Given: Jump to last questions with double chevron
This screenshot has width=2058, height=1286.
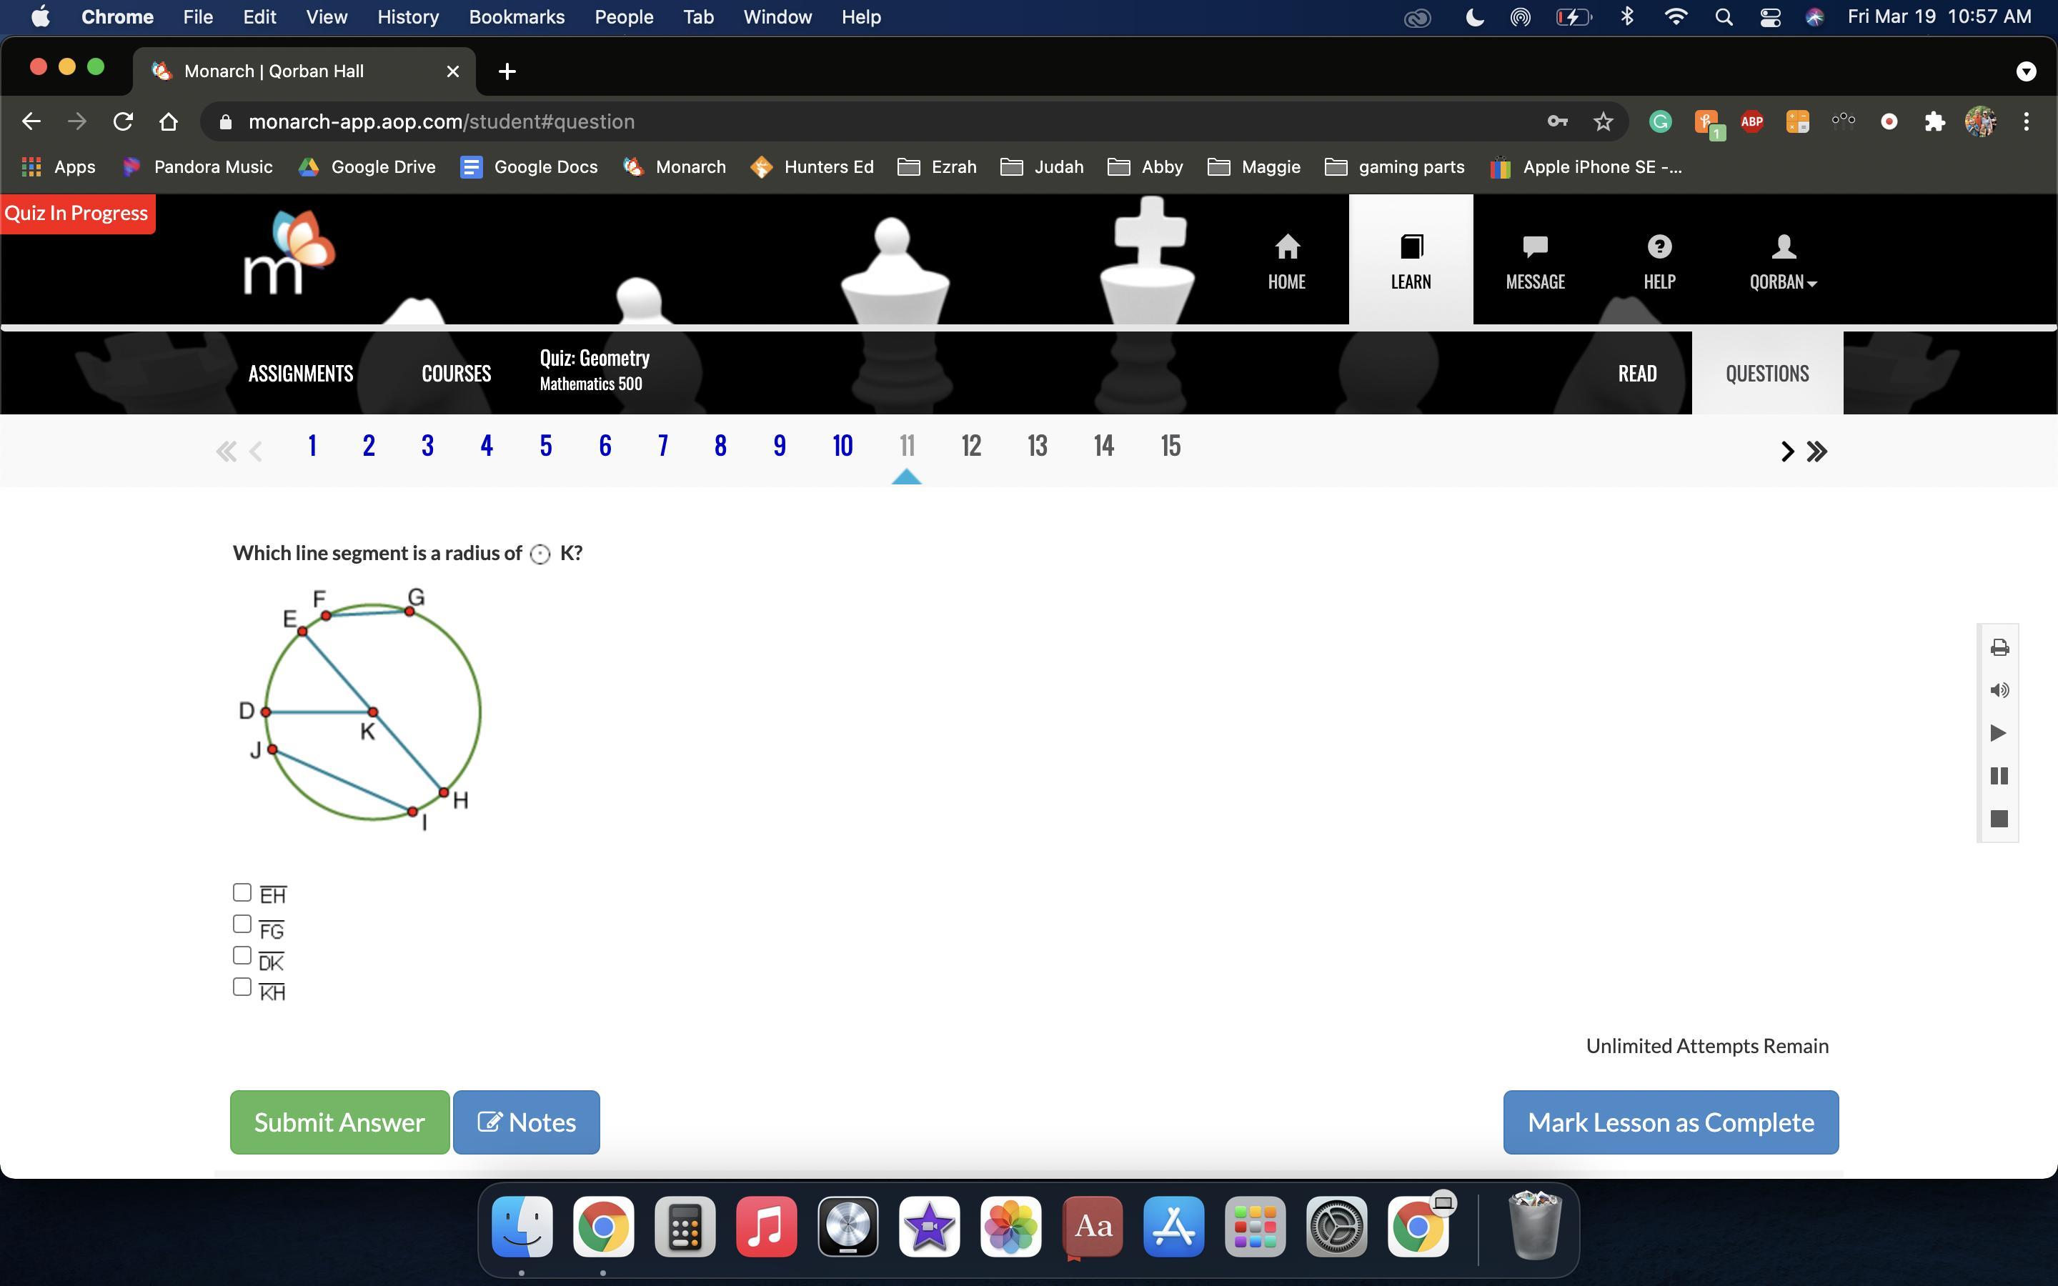Looking at the screenshot, I should coord(1817,451).
